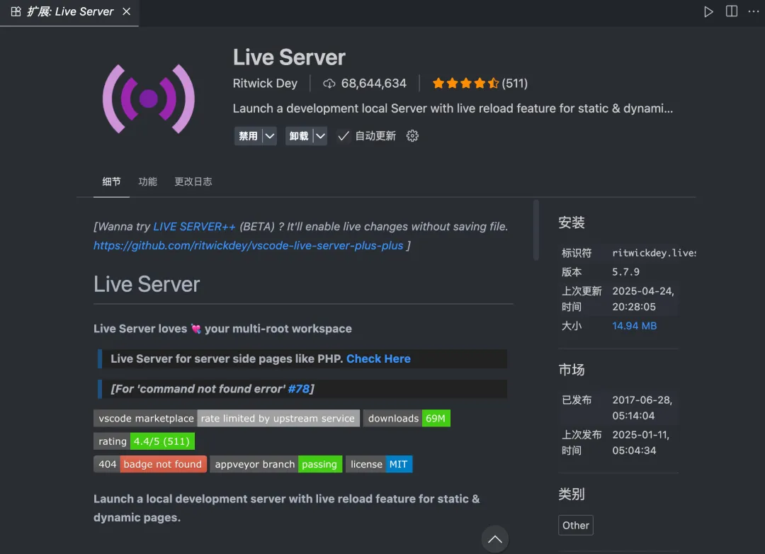
Task: Click the 禁用 disable button
Action: (248, 136)
